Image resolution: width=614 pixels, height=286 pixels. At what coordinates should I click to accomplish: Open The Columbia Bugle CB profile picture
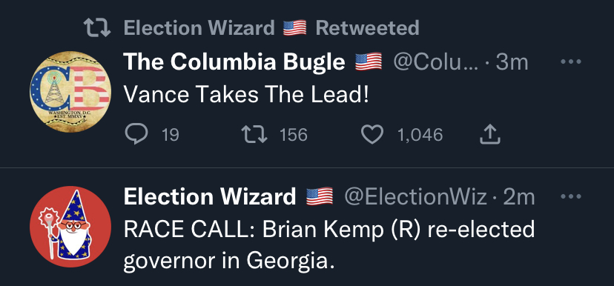(x=70, y=92)
